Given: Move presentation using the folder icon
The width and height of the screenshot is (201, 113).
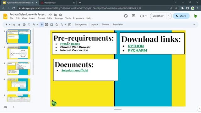Looking at the screenshot, I should click(56, 15).
